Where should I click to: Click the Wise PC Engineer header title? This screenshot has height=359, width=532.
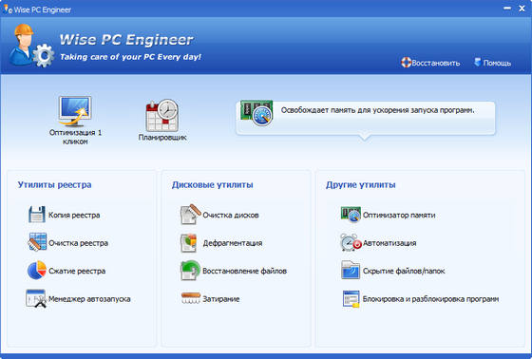[126, 40]
